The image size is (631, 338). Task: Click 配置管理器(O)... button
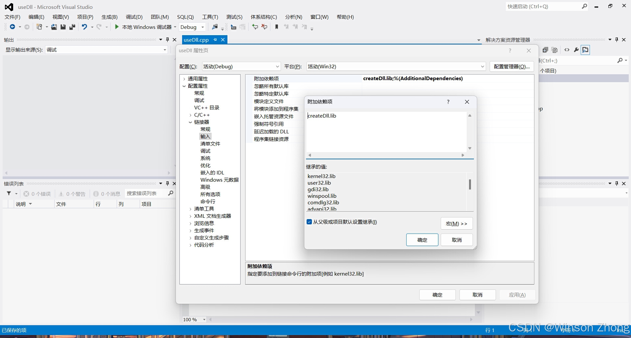coord(512,66)
